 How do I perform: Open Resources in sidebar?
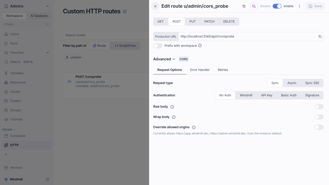pyautogui.click(x=27, y=82)
